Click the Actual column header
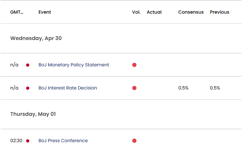This screenshot has height=149, width=242. click(x=154, y=12)
